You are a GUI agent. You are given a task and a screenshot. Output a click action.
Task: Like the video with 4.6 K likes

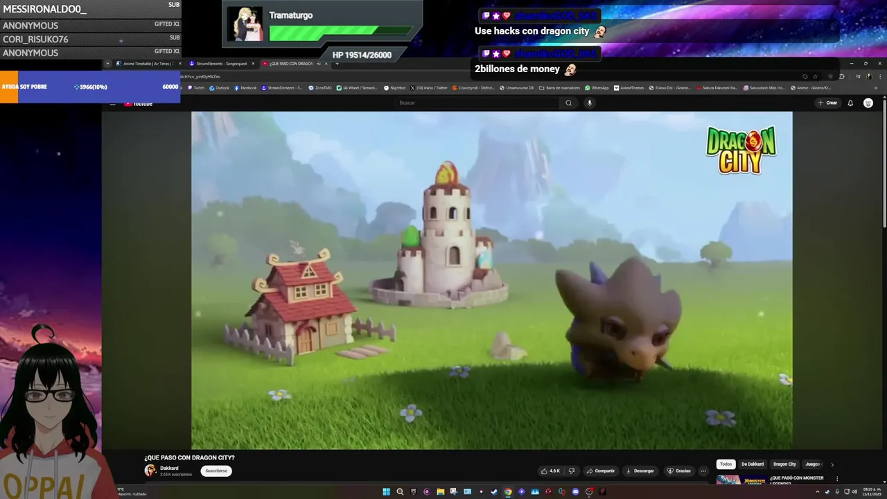550,471
